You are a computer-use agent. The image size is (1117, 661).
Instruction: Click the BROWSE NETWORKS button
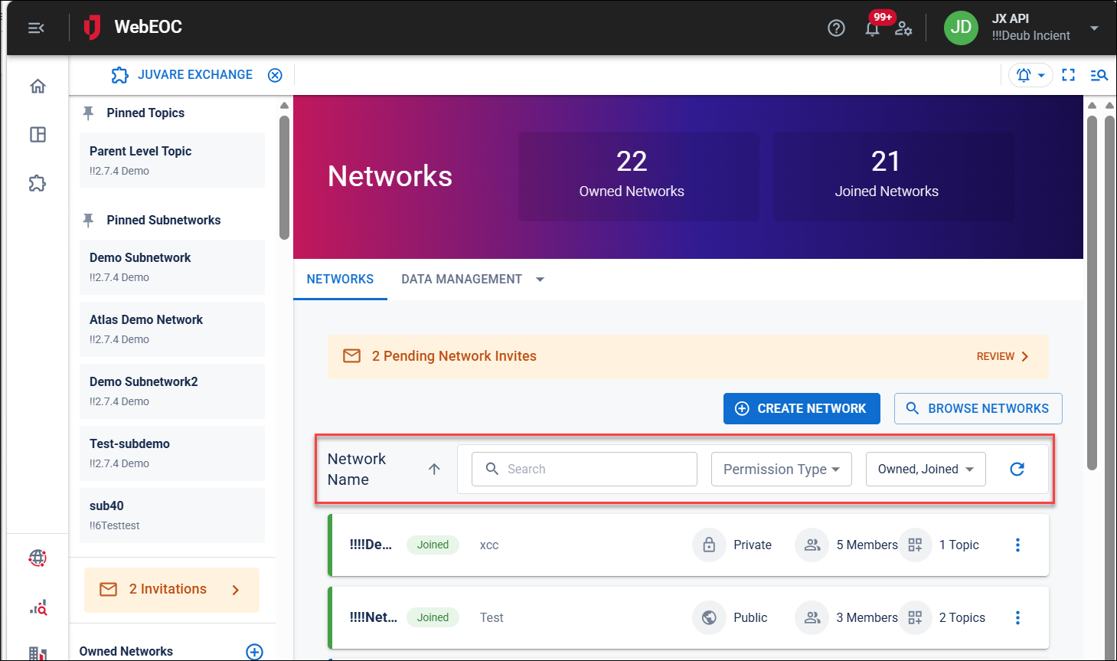[978, 409]
